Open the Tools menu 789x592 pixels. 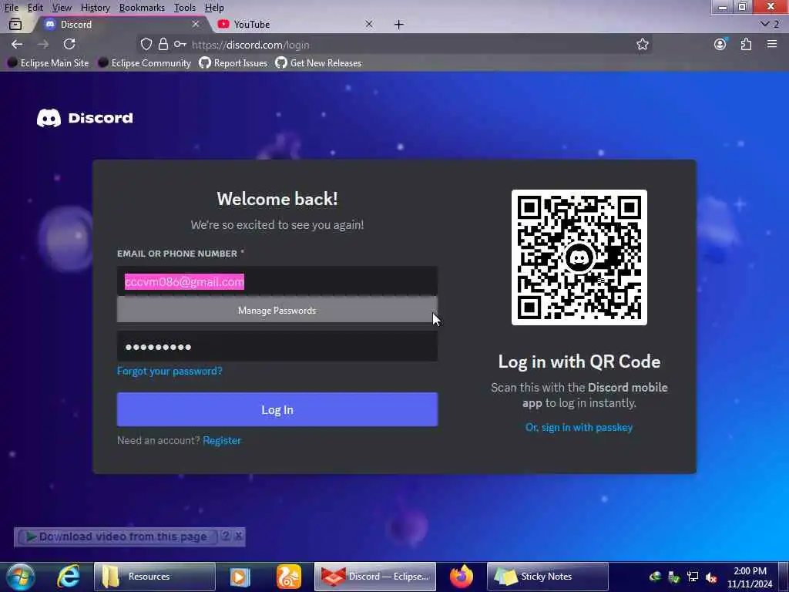point(185,8)
